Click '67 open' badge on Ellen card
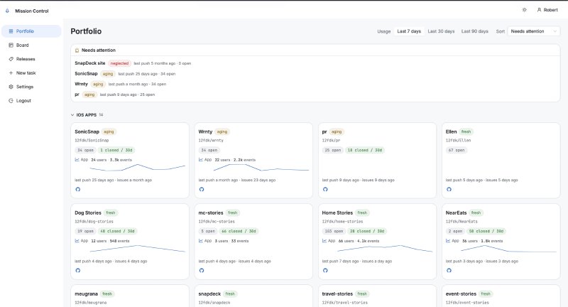 click(457, 150)
